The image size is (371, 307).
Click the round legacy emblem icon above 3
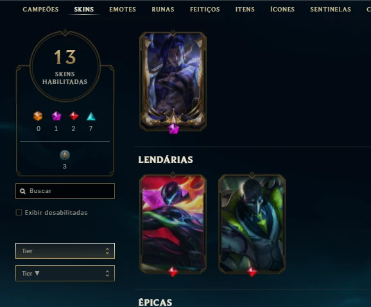[x=65, y=155]
